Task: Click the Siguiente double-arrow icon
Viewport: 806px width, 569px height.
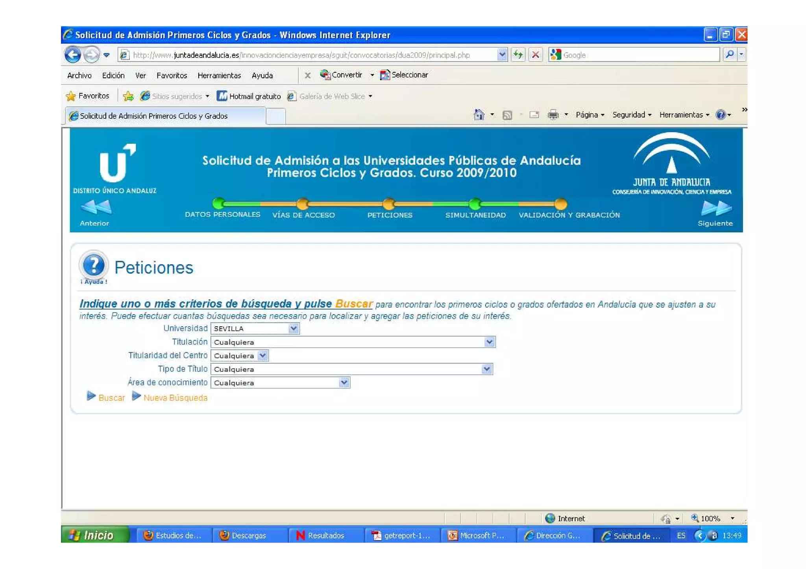Action: click(716, 208)
